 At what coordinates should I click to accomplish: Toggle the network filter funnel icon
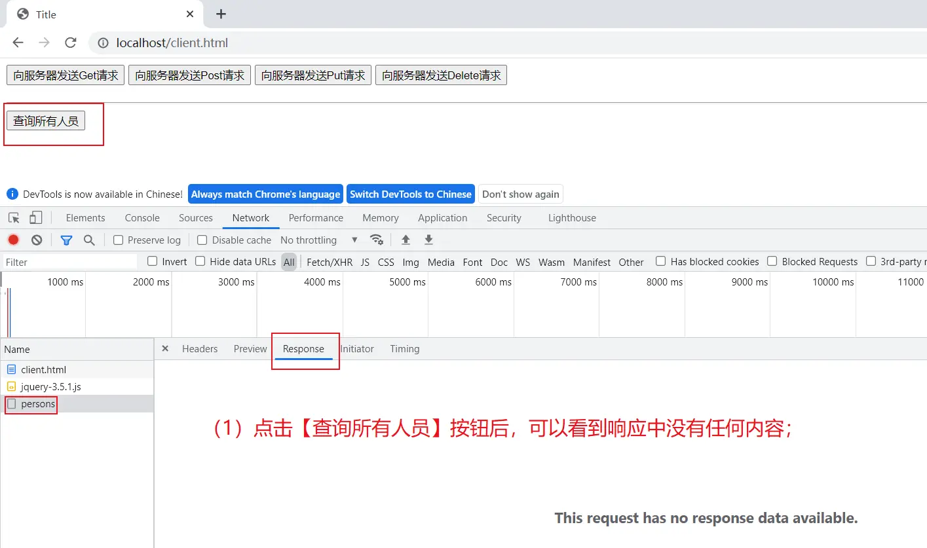(x=66, y=240)
